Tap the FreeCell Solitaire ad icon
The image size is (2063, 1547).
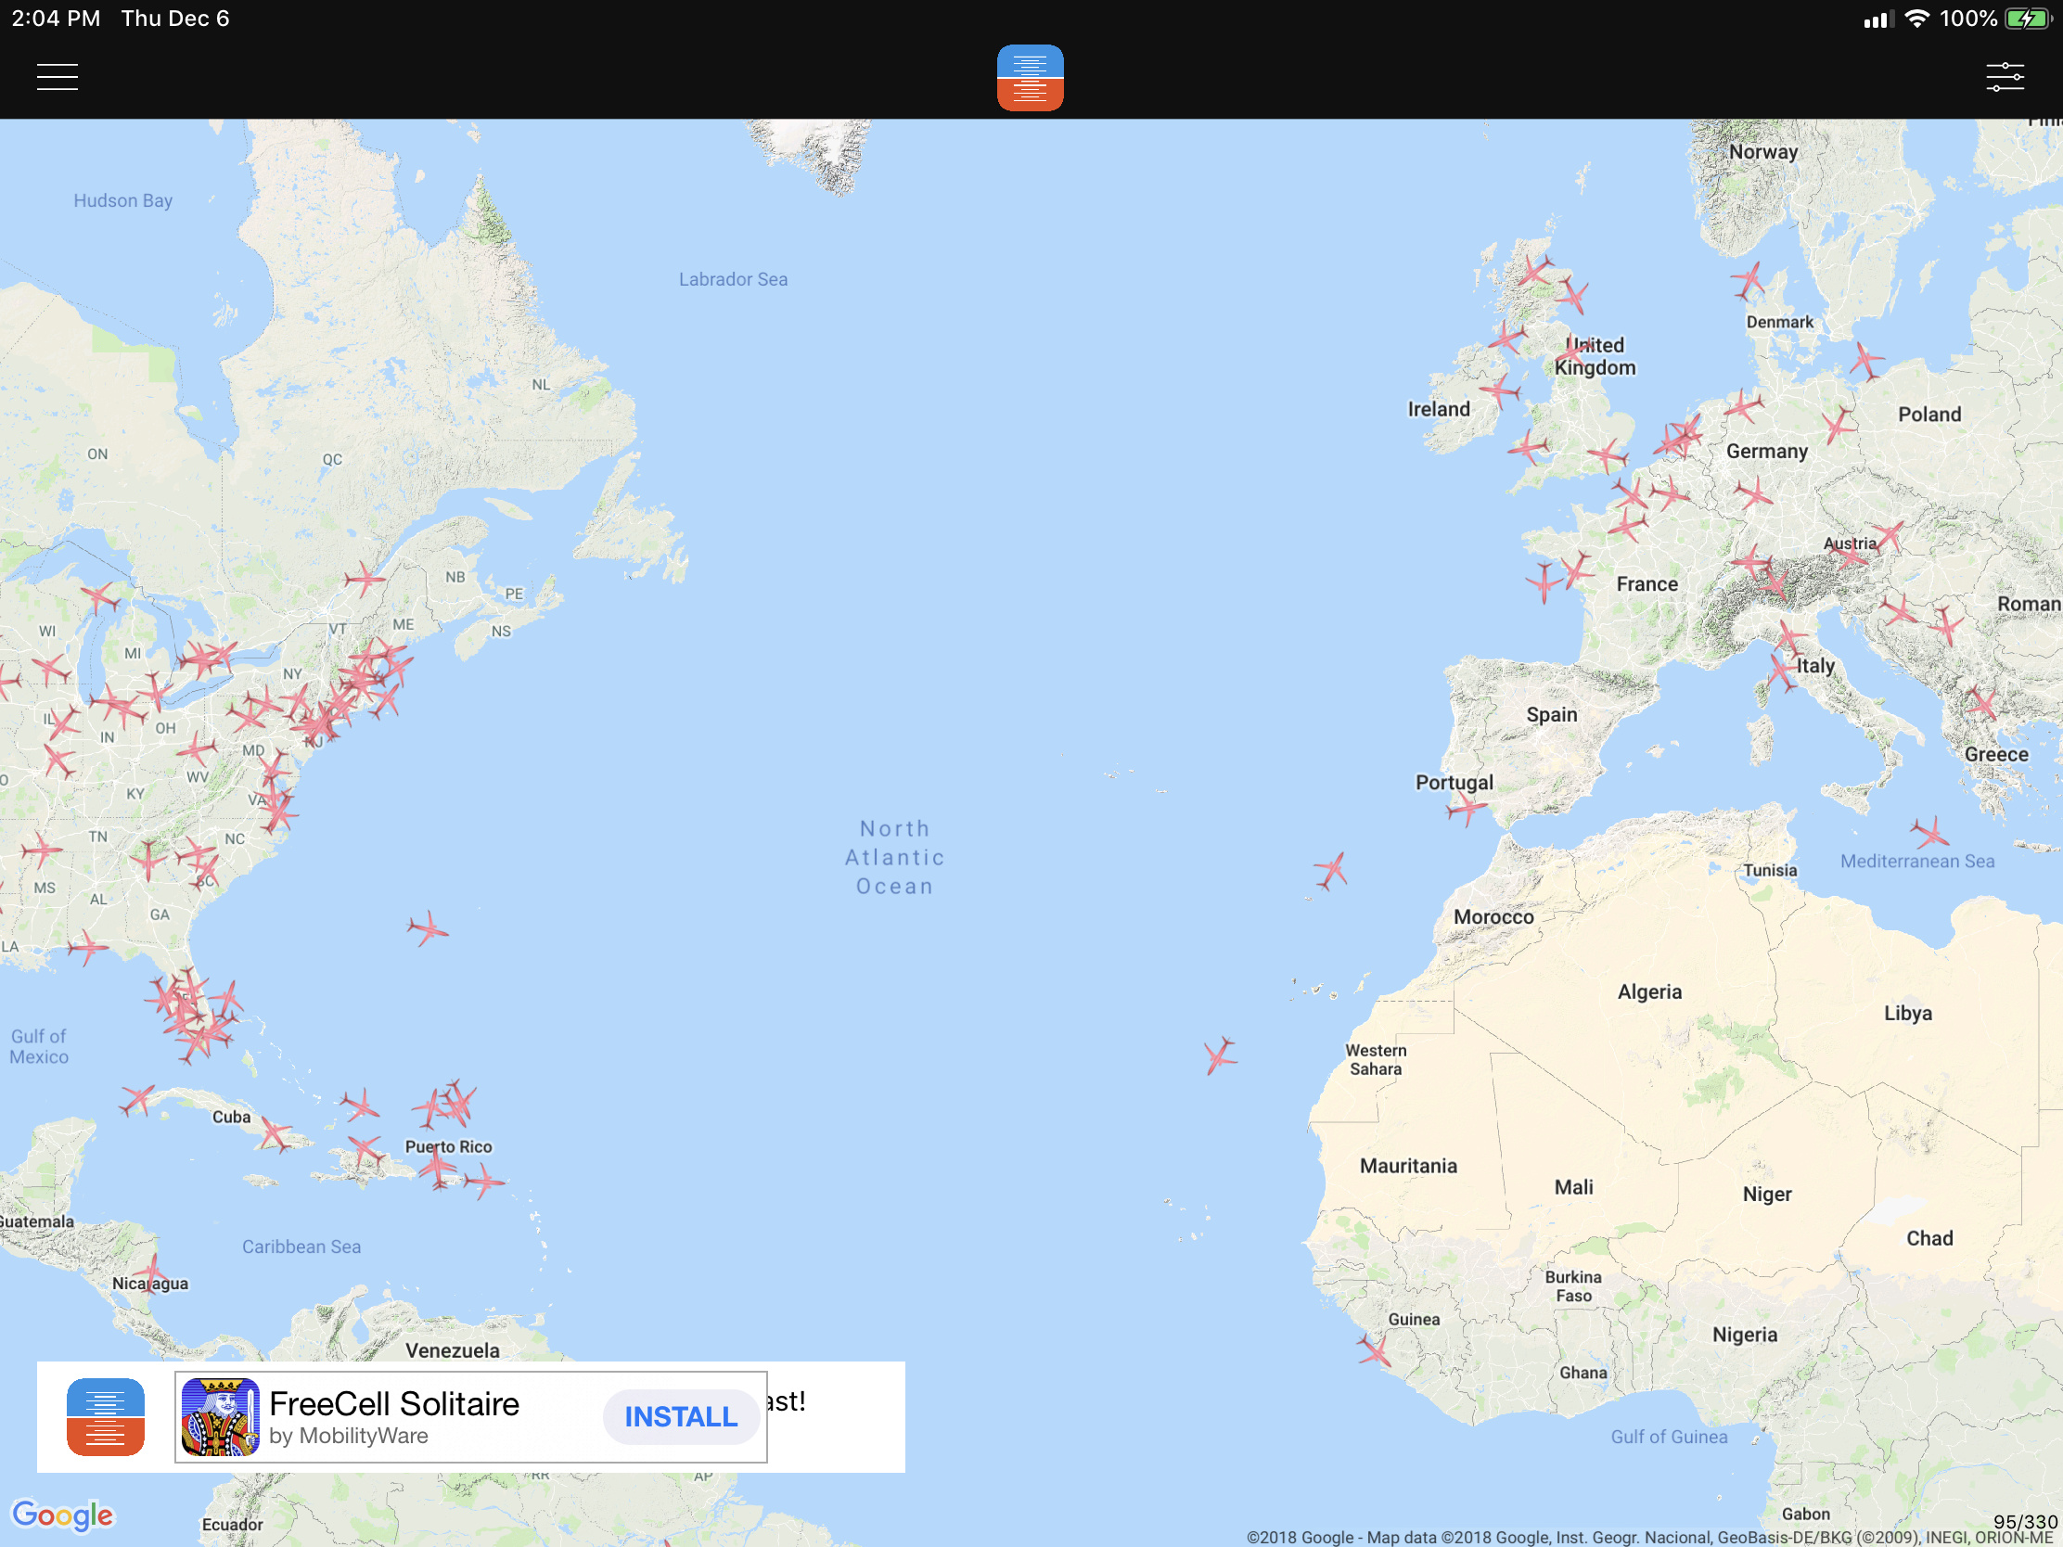click(x=220, y=1416)
